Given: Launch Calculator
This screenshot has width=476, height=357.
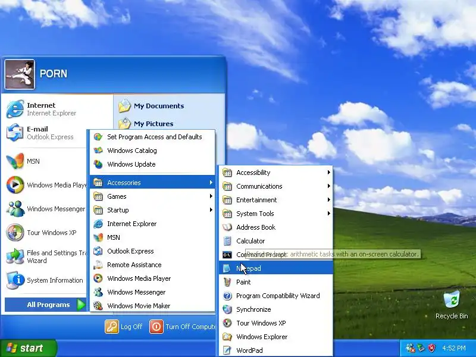Looking at the screenshot, I should [275, 241].
